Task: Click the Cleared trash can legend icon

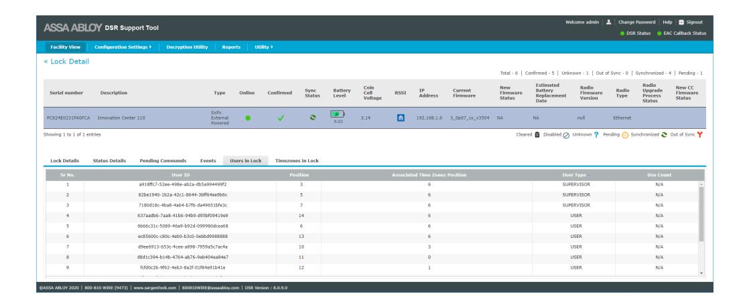Action: click(x=537, y=134)
